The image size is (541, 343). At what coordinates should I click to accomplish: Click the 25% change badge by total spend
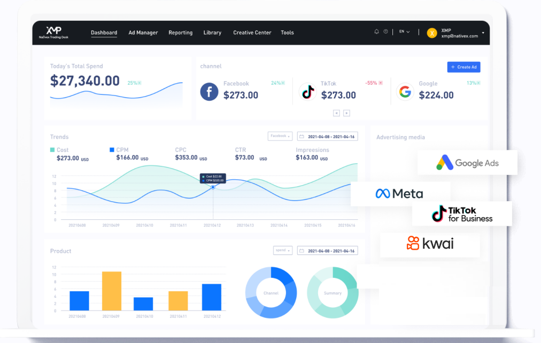coord(134,83)
